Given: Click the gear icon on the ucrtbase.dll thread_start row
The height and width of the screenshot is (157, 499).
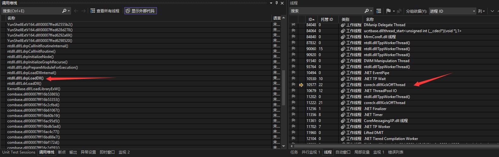Looking at the screenshot, I should (x=343, y=31).
